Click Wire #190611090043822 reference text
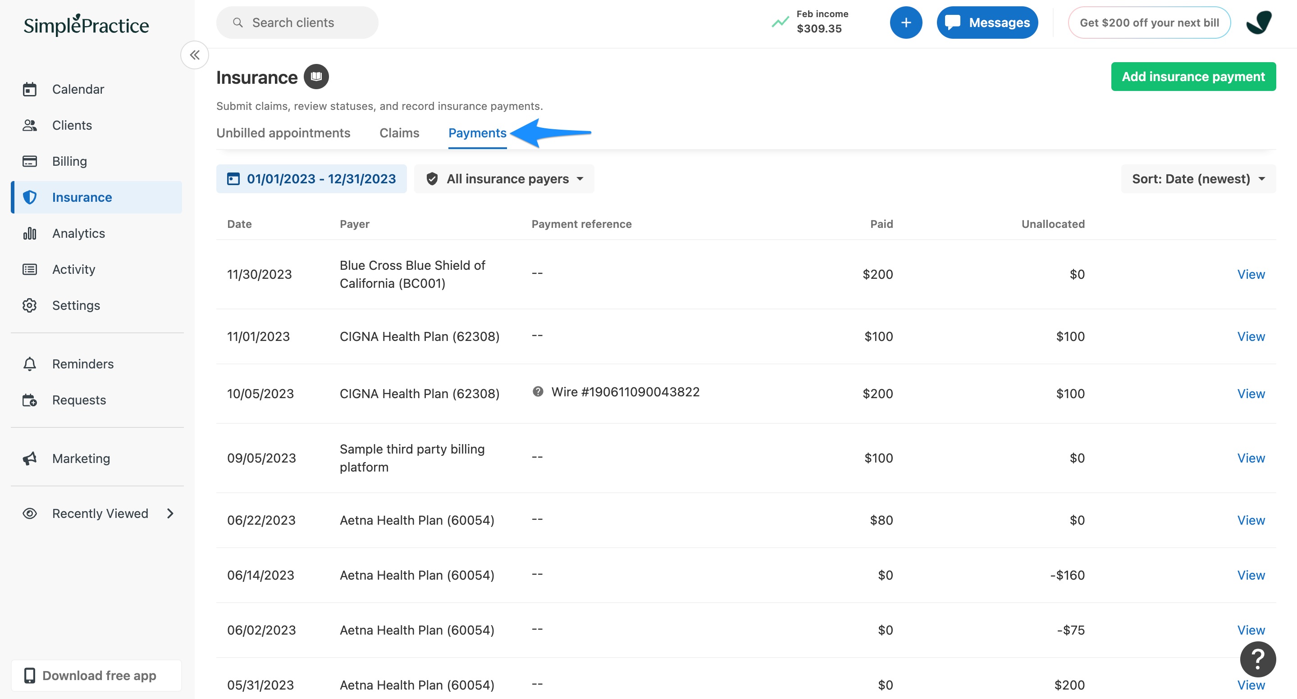The width and height of the screenshot is (1297, 699). [x=626, y=391]
